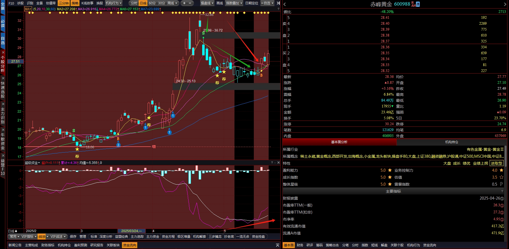Open the MA indicator selector dropdown
Viewport: 509px width, 249px height.
tap(28, 9)
